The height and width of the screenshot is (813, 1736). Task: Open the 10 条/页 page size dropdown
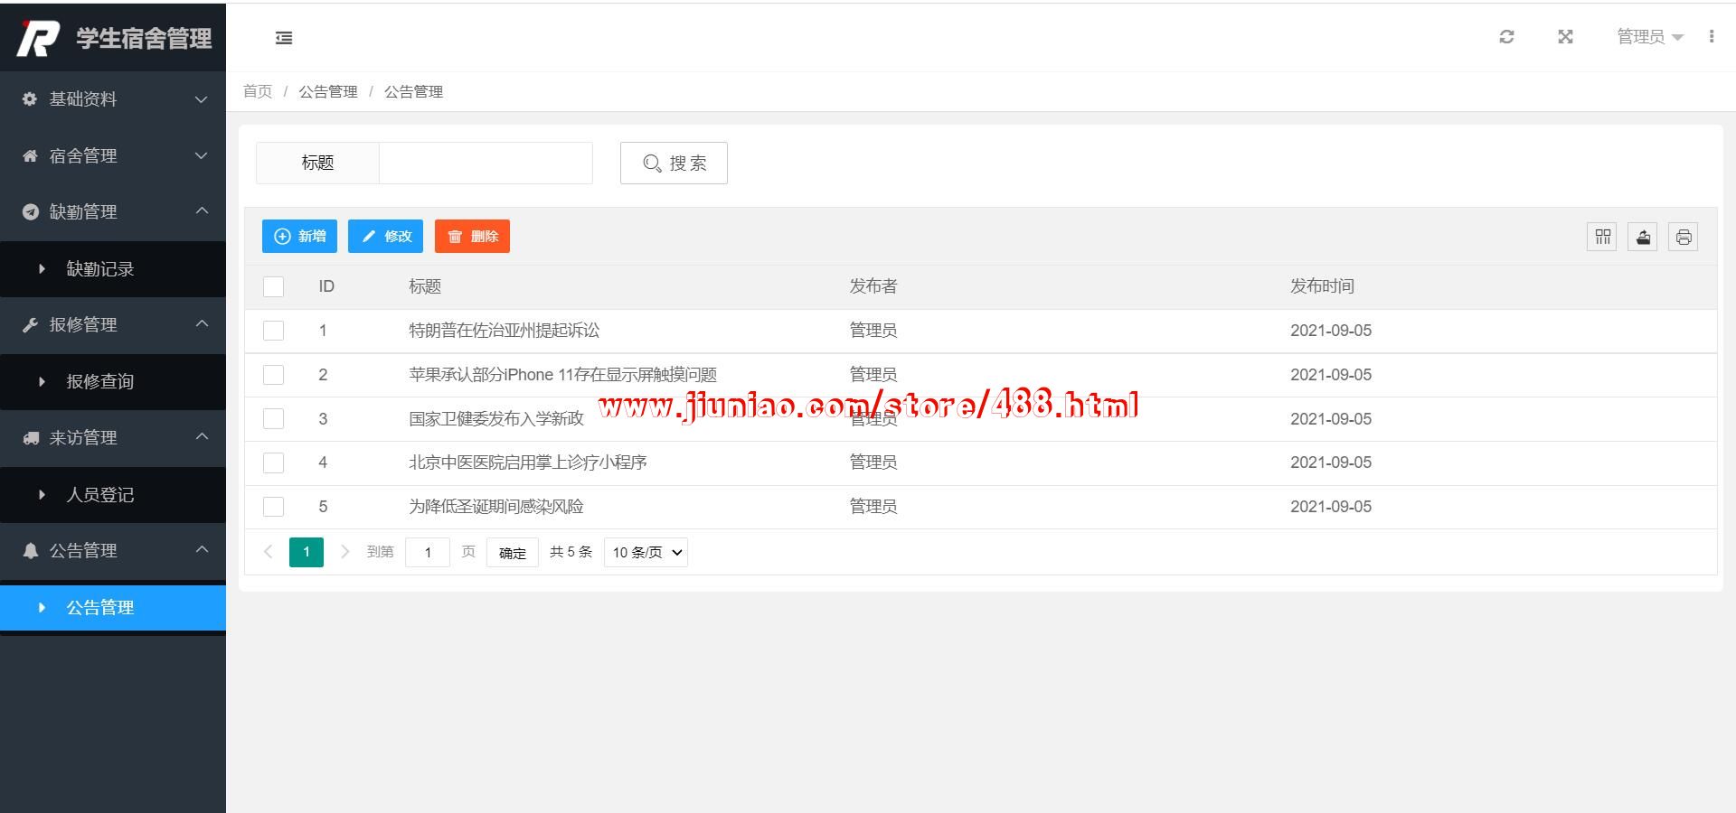pos(646,552)
